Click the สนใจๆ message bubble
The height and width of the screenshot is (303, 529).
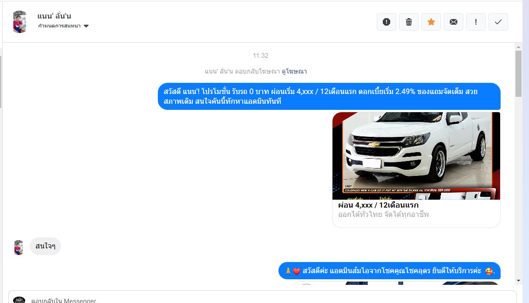[x=45, y=246]
